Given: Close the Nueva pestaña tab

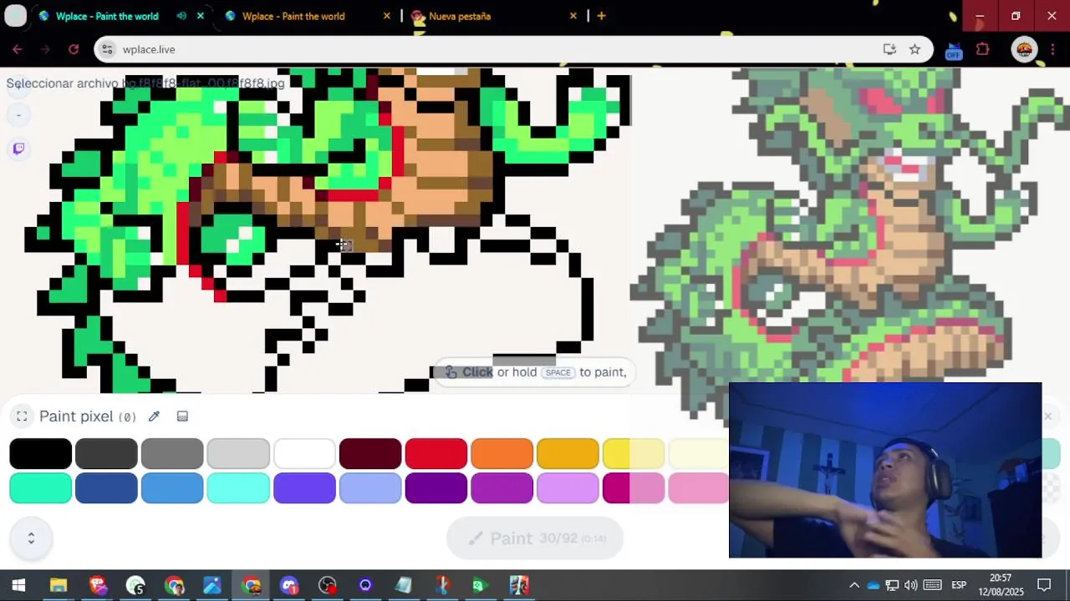Looking at the screenshot, I should pyautogui.click(x=573, y=16).
